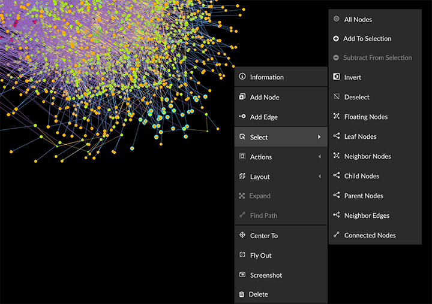Click the Floating Nodes icon
Viewport: 432px width, 304px height.
click(337, 117)
